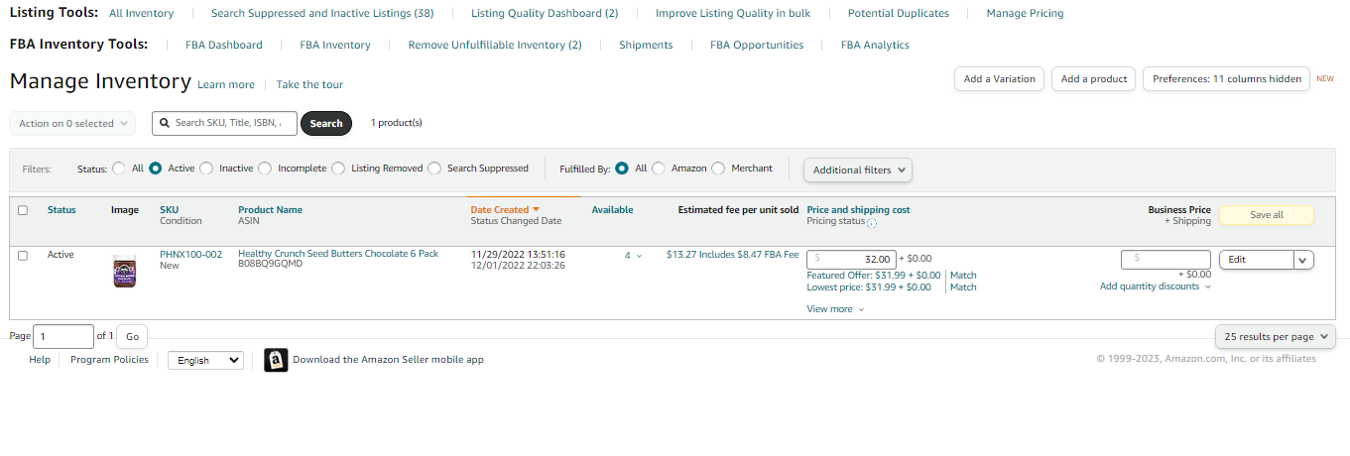Select the Status All radio button
The width and height of the screenshot is (1350, 456).
(119, 169)
